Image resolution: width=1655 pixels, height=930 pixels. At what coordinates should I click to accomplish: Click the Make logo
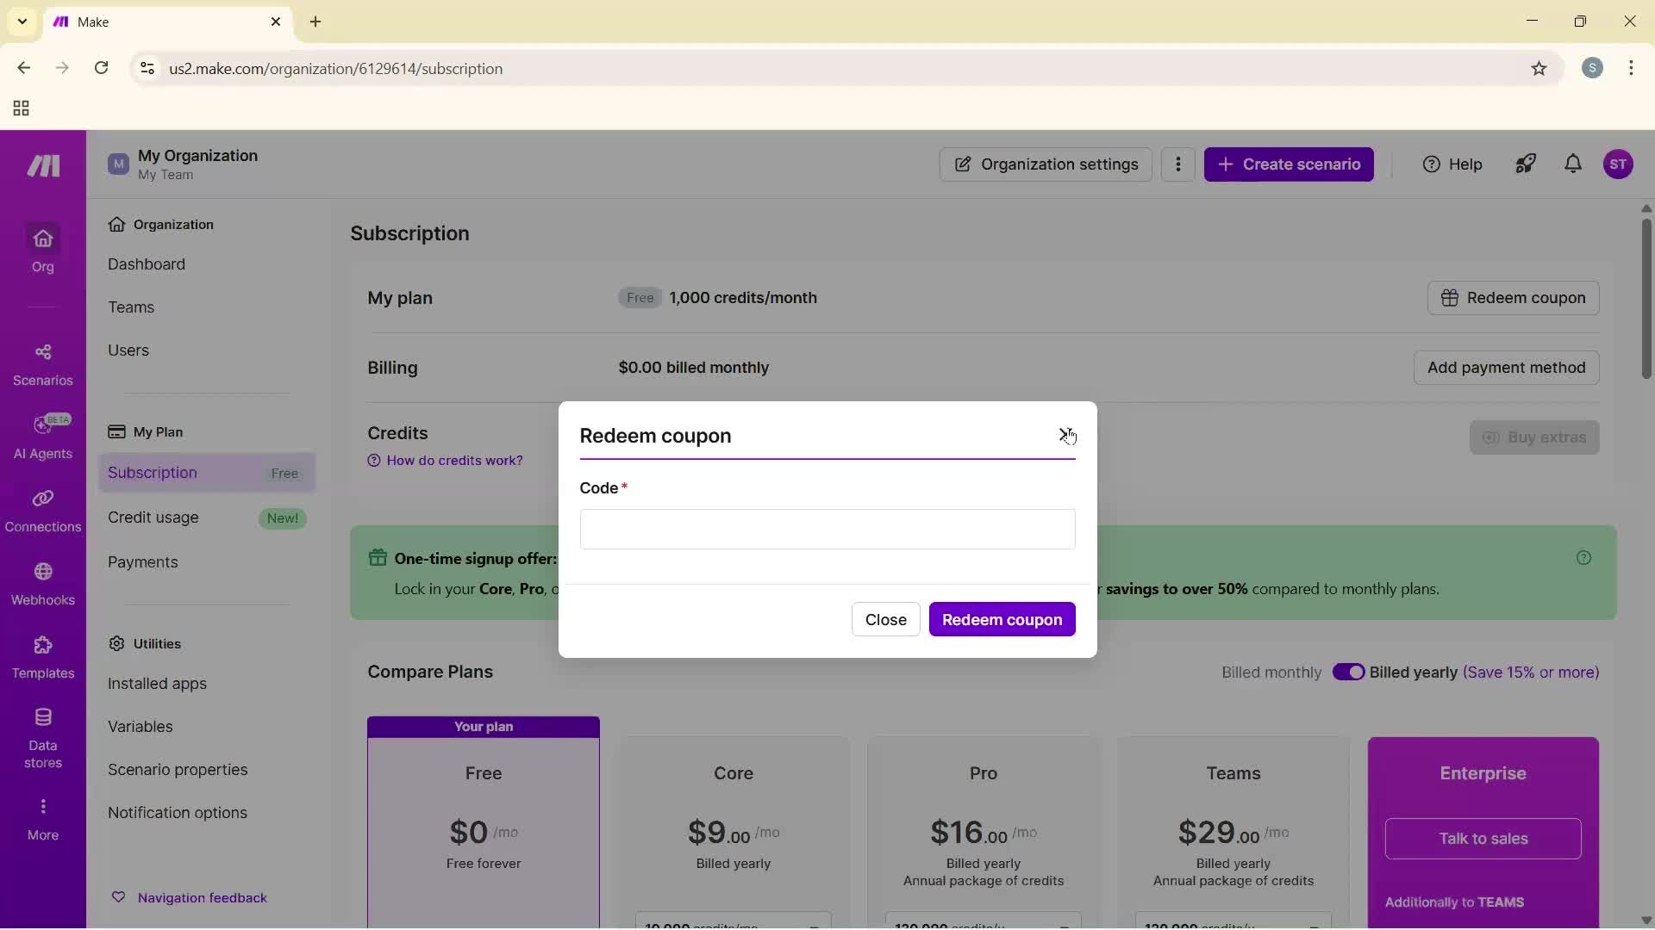tap(41, 165)
